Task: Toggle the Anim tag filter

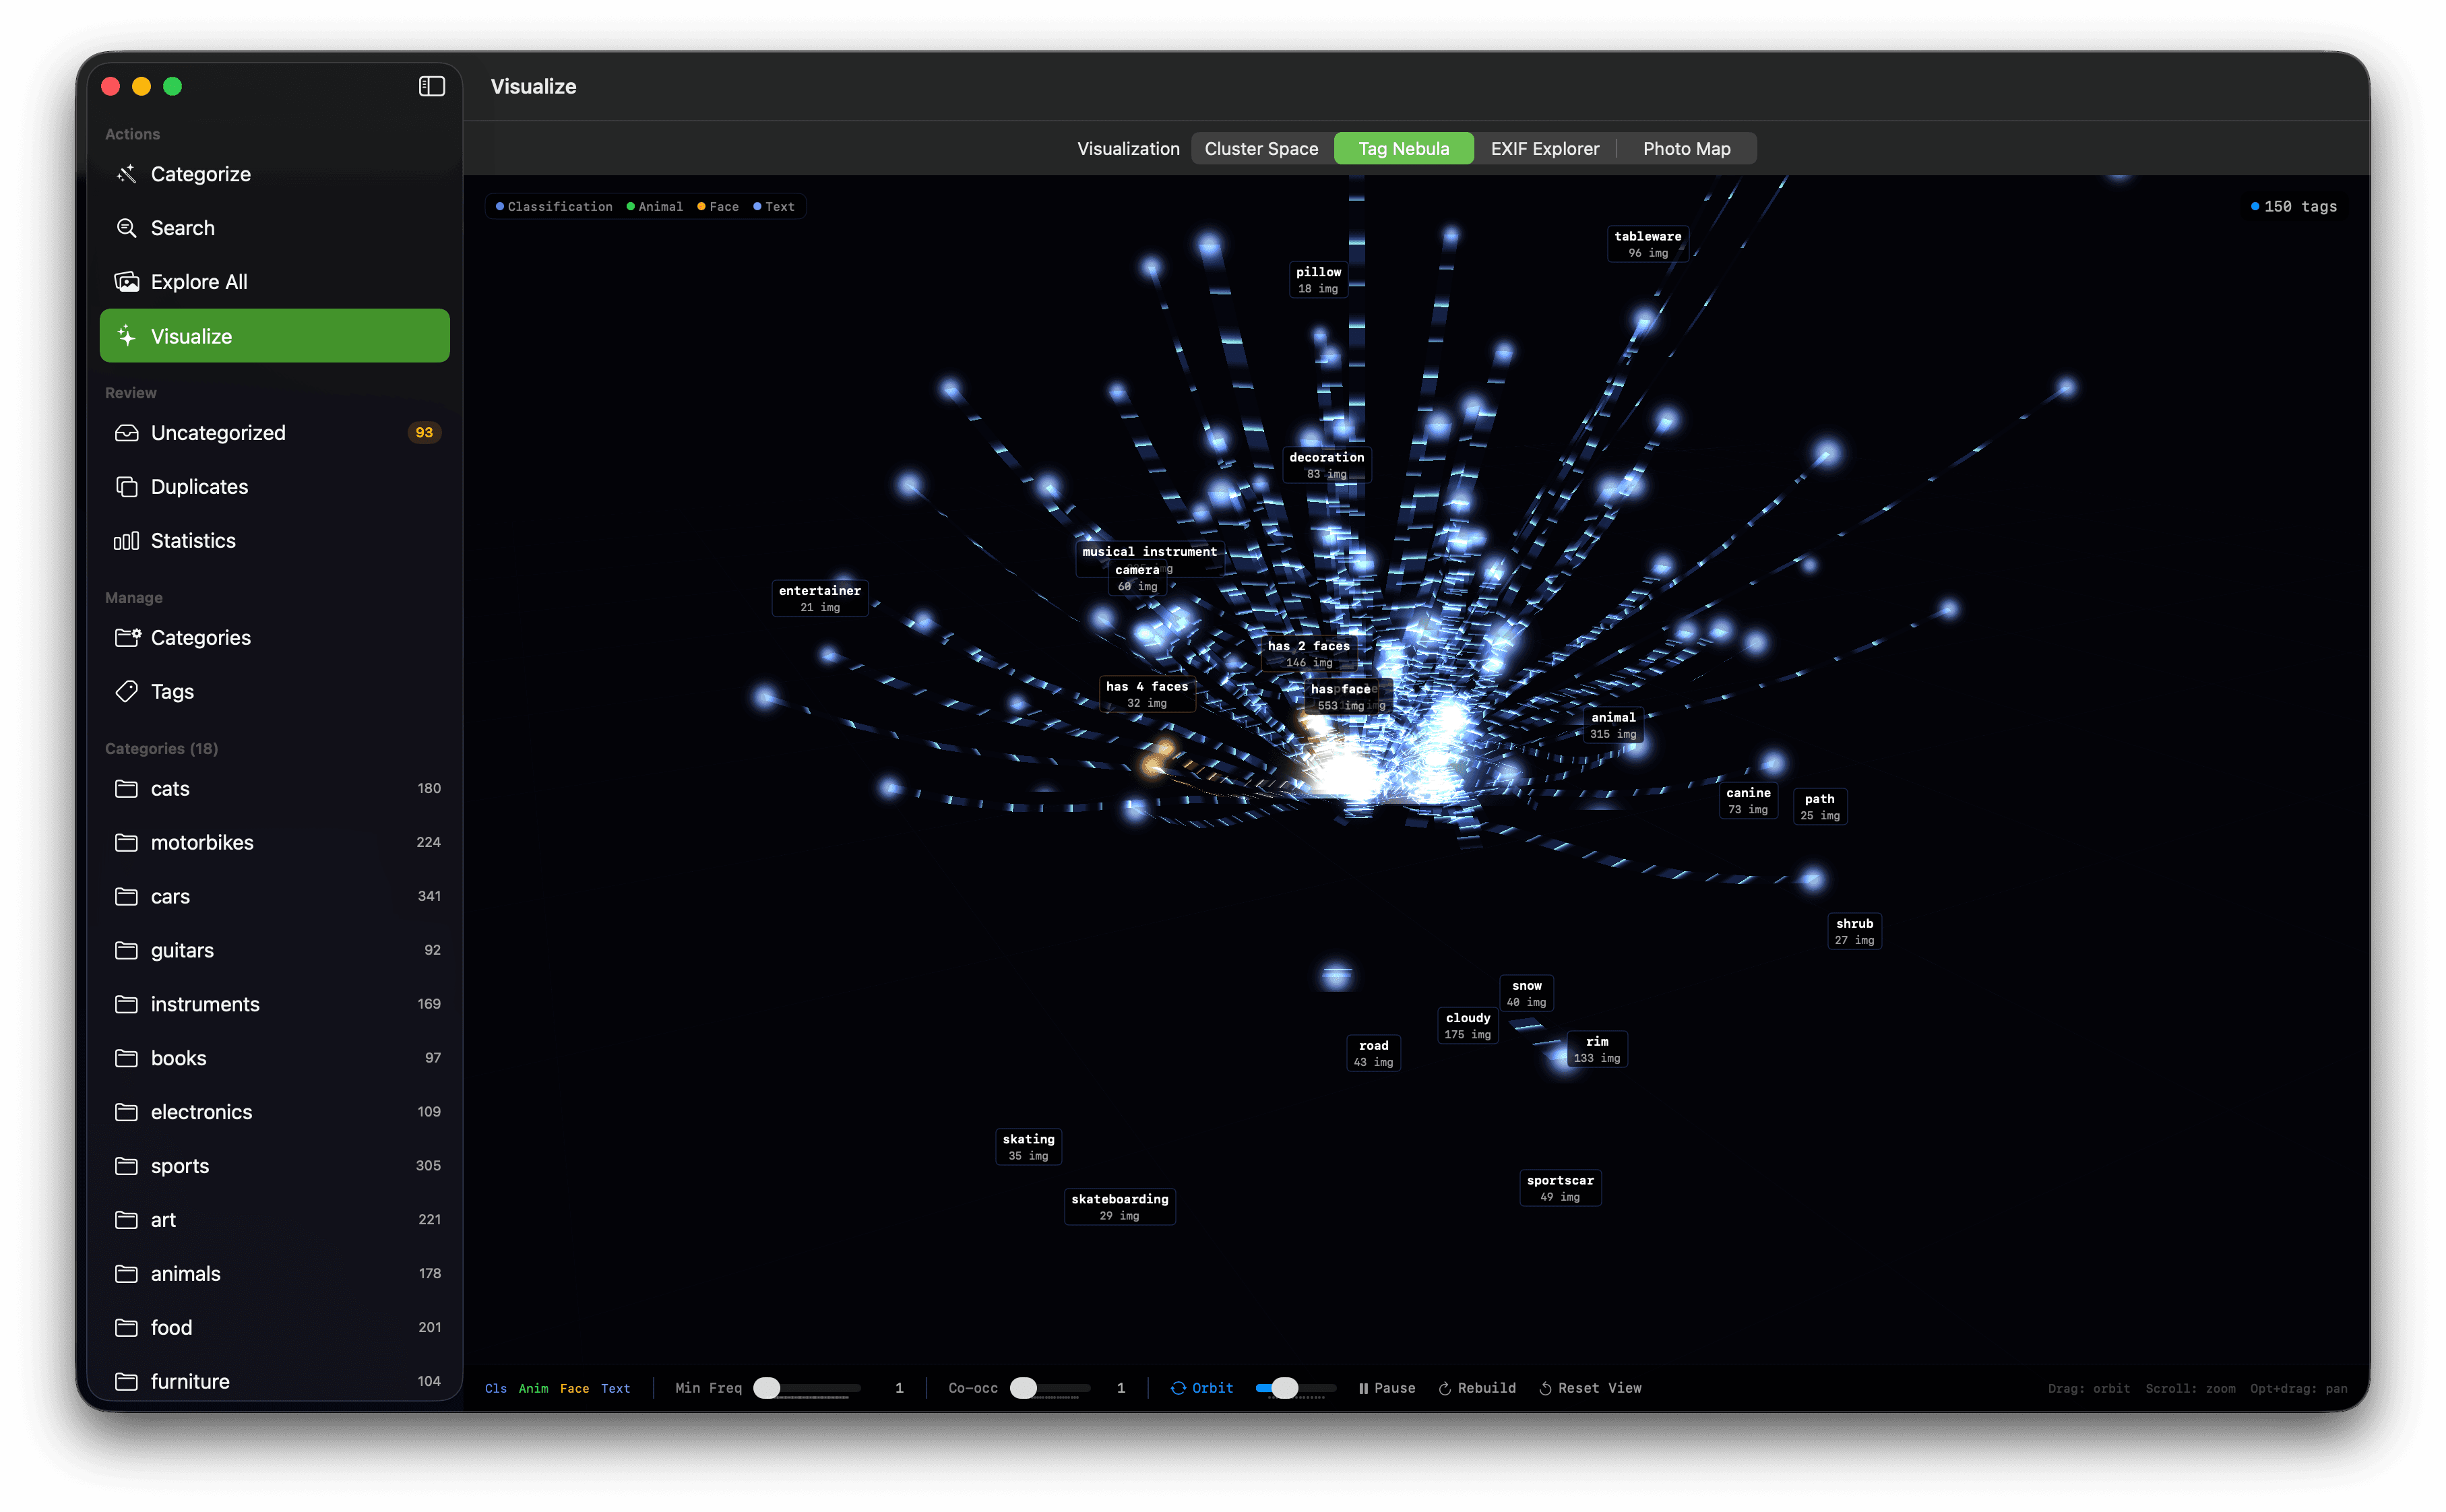Action: click(x=533, y=1388)
